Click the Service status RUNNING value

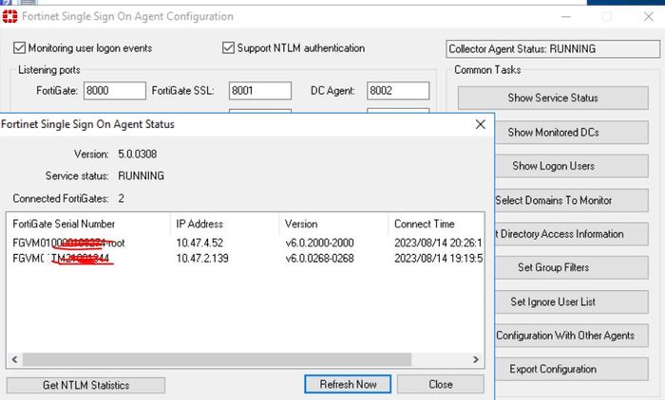141,175
